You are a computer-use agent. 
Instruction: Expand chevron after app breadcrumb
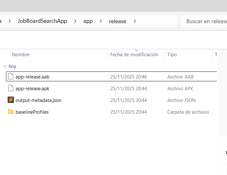tap(101, 21)
